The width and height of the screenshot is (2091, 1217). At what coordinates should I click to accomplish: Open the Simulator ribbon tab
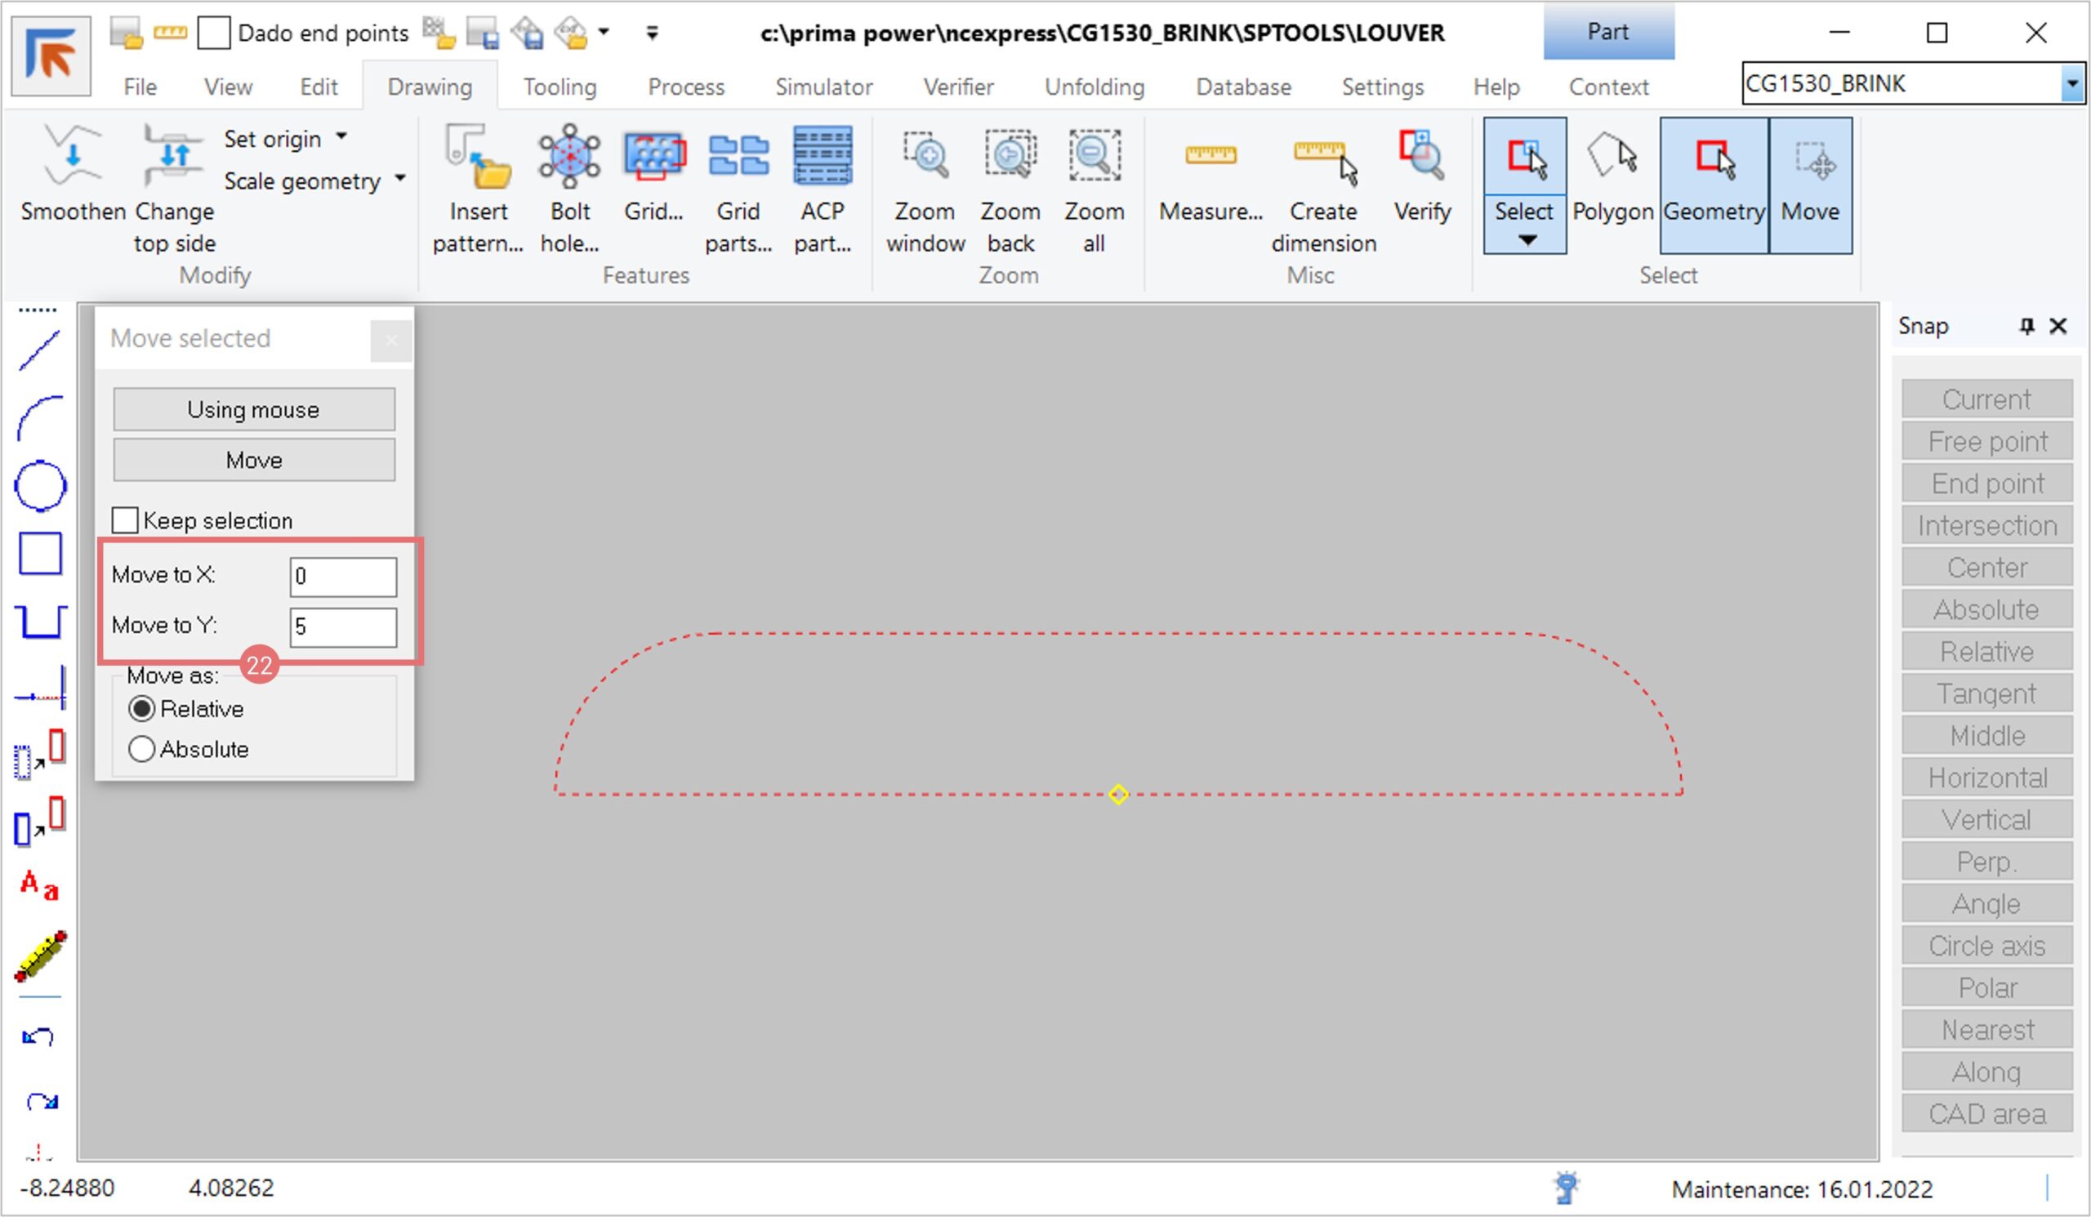[823, 87]
